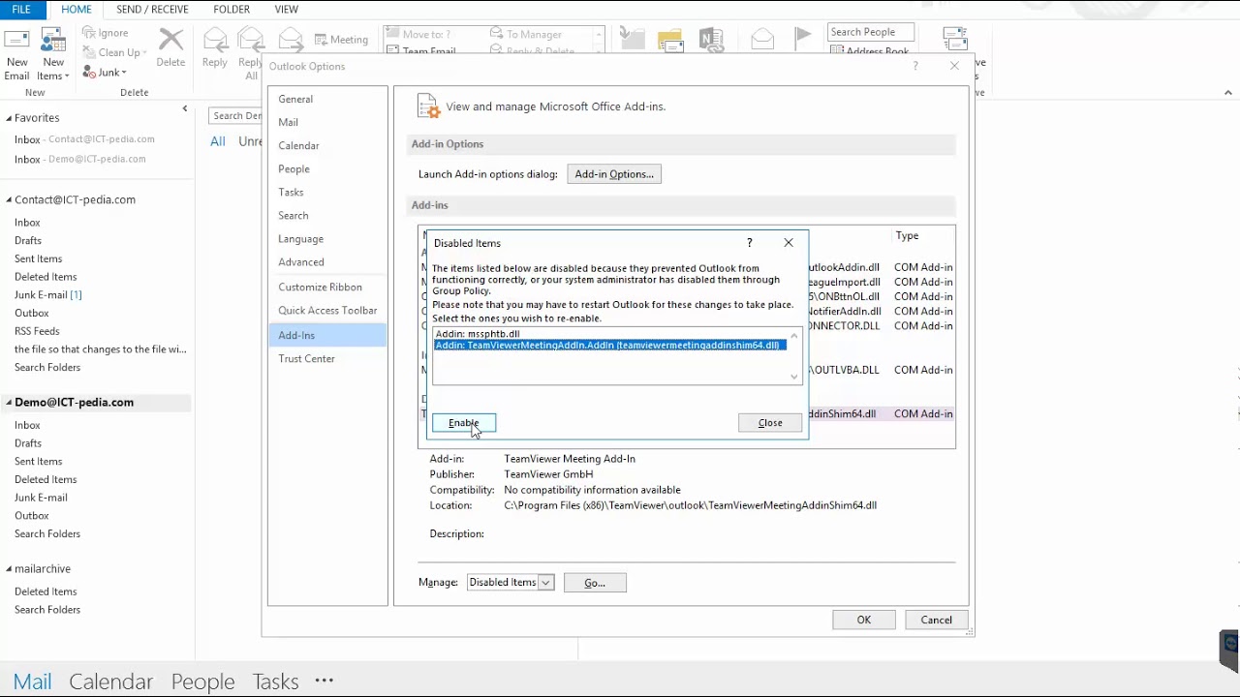The height and width of the screenshot is (697, 1240).
Task: Collapse the Favorites group
Action: pos(9,118)
